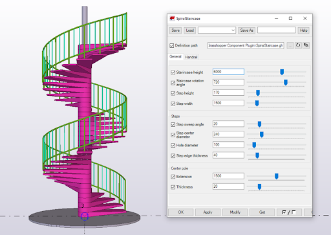Uncheck the Staircase height checkbox

click(x=173, y=73)
